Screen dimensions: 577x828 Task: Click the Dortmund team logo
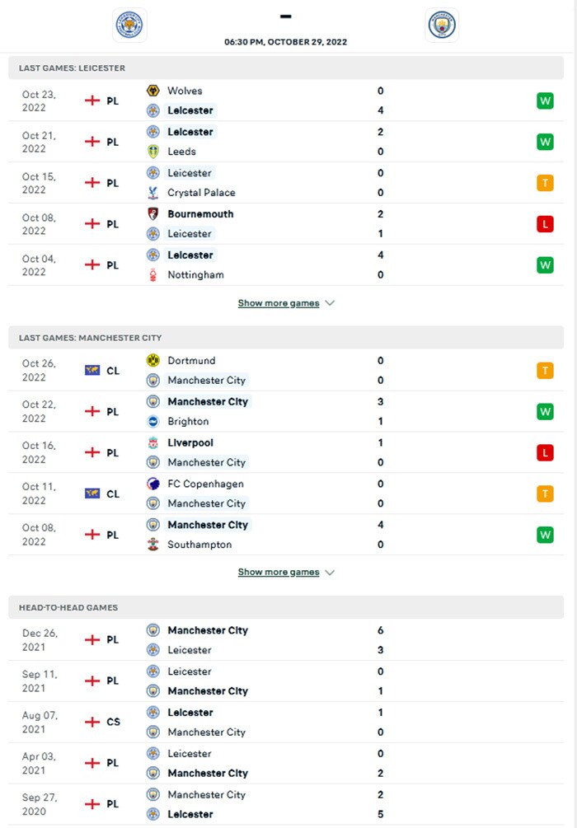152,361
